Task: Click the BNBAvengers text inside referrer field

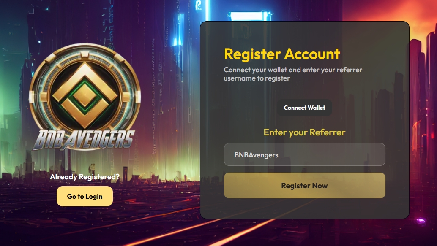Action: click(256, 155)
